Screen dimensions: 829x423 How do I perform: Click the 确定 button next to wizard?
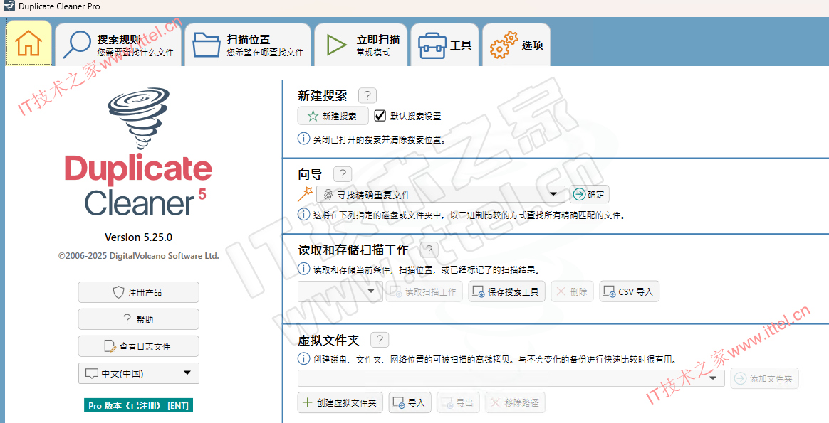590,195
